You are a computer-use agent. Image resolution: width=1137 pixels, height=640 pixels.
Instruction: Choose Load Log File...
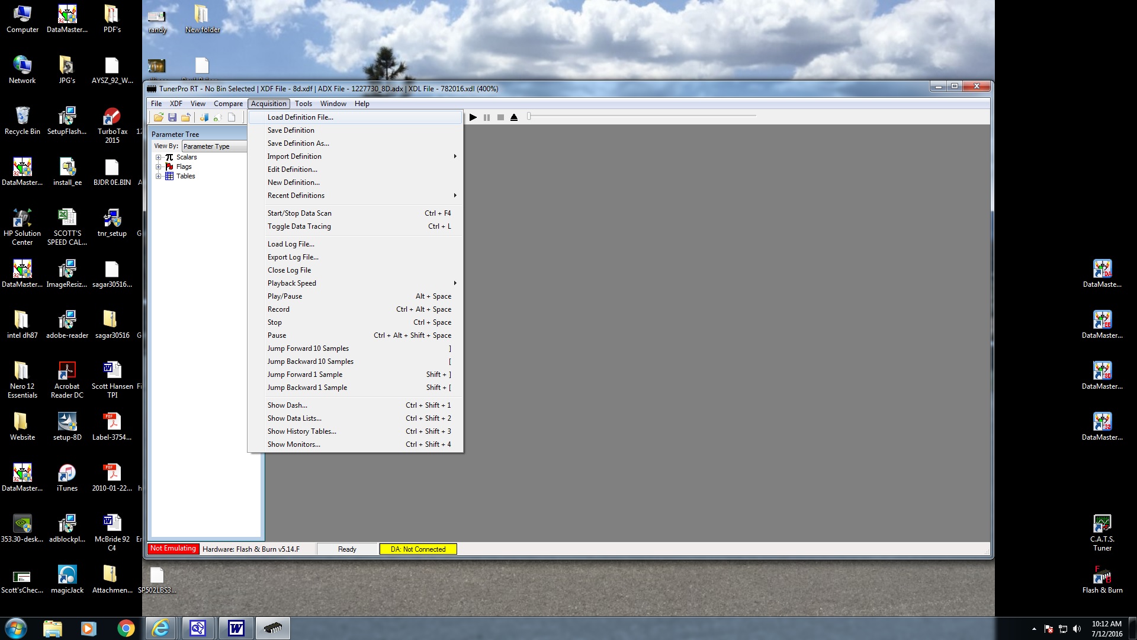pyautogui.click(x=355, y=244)
